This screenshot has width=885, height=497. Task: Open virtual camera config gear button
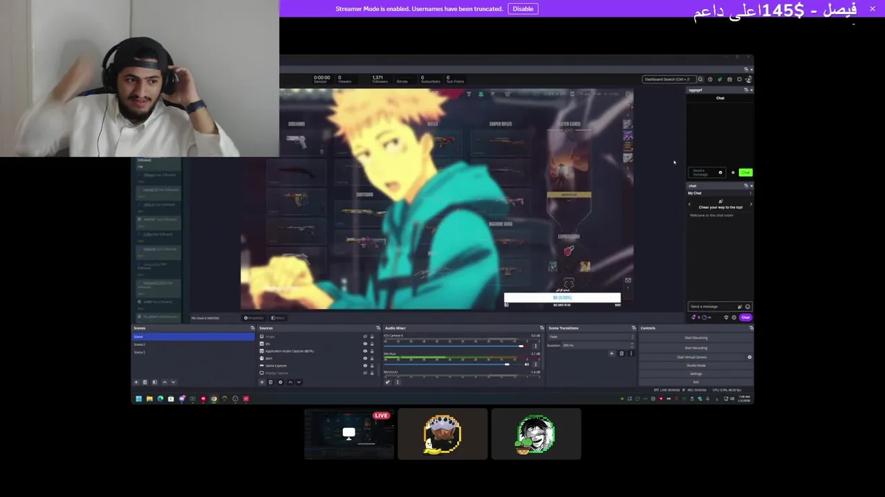[749, 357]
